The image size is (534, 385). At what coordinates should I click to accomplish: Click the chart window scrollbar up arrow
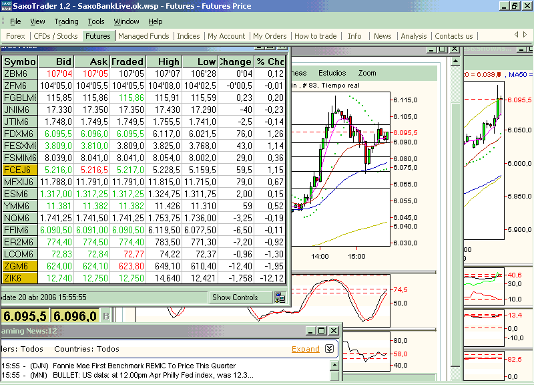pyautogui.click(x=456, y=61)
